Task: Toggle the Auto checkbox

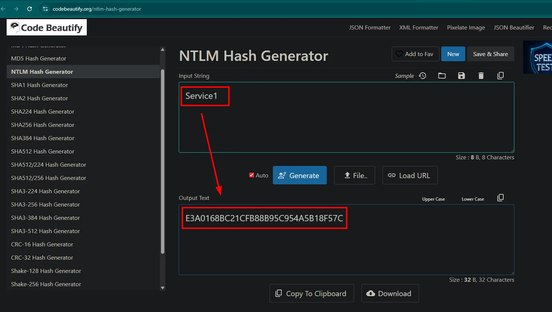Action: 251,175
